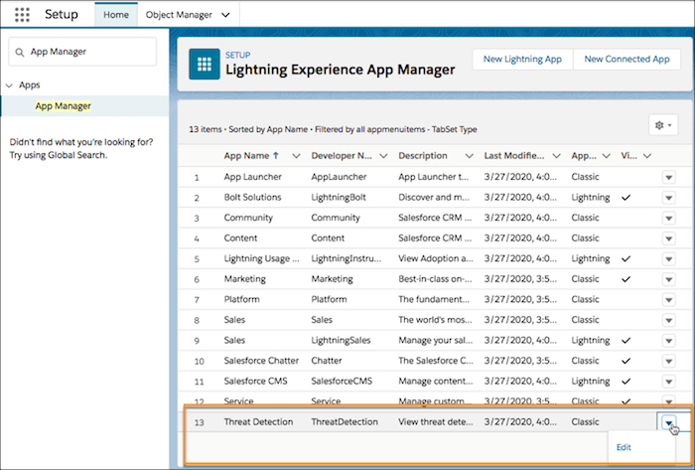Click the SETUP breadcrumb link
Screen dimensions: 695x470
[237, 55]
